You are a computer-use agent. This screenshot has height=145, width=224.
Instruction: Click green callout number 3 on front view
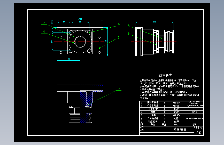tap(44, 23)
